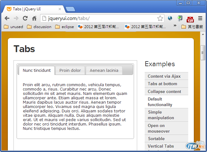Open the first 2012 第五屆iT邦幫 bookmark
The height and width of the screenshot is (152, 207).
click(98, 27)
